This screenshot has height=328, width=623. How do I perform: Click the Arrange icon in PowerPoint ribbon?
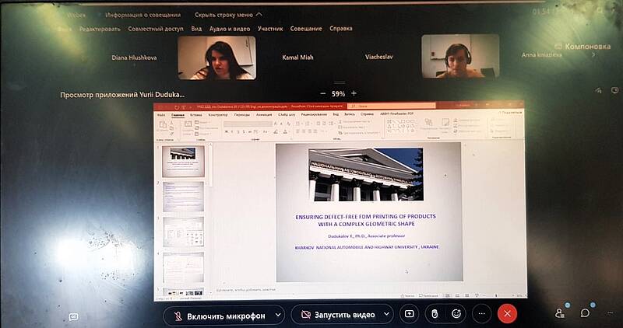point(428,124)
